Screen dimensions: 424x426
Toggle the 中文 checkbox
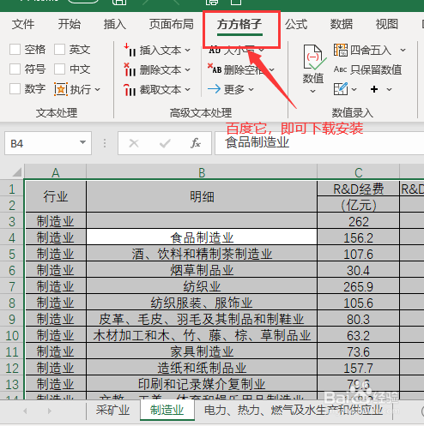[59, 69]
